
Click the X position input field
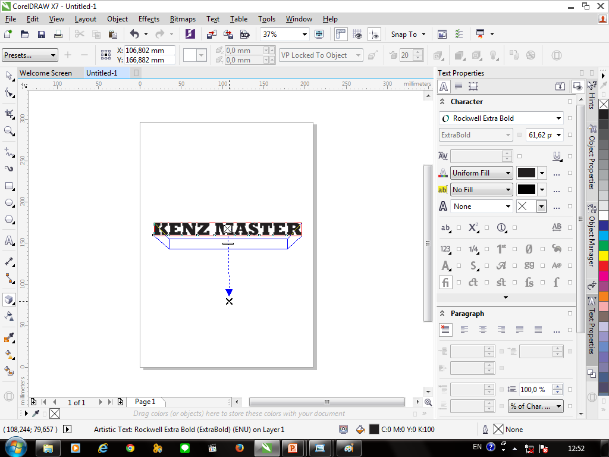[x=149, y=51]
